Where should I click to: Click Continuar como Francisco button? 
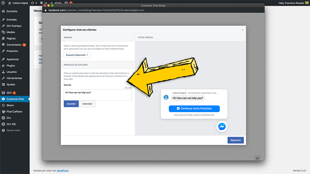pyautogui.click(x=194, y=108)
